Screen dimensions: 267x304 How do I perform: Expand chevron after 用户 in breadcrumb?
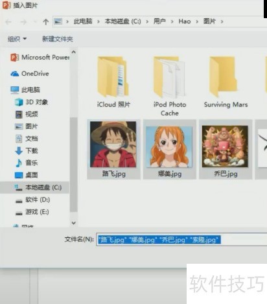pyautogui.click(x=172, y=21)
